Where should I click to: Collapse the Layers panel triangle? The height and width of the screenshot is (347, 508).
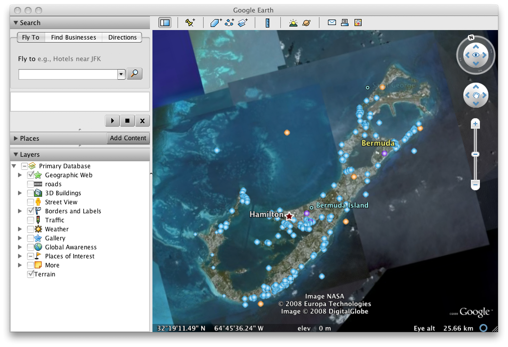[16, 154]
